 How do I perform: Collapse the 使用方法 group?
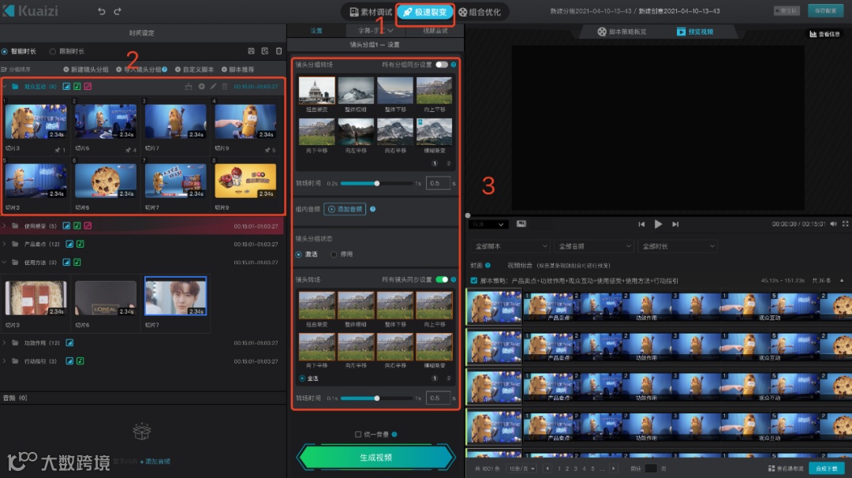[x=5, y=263]
